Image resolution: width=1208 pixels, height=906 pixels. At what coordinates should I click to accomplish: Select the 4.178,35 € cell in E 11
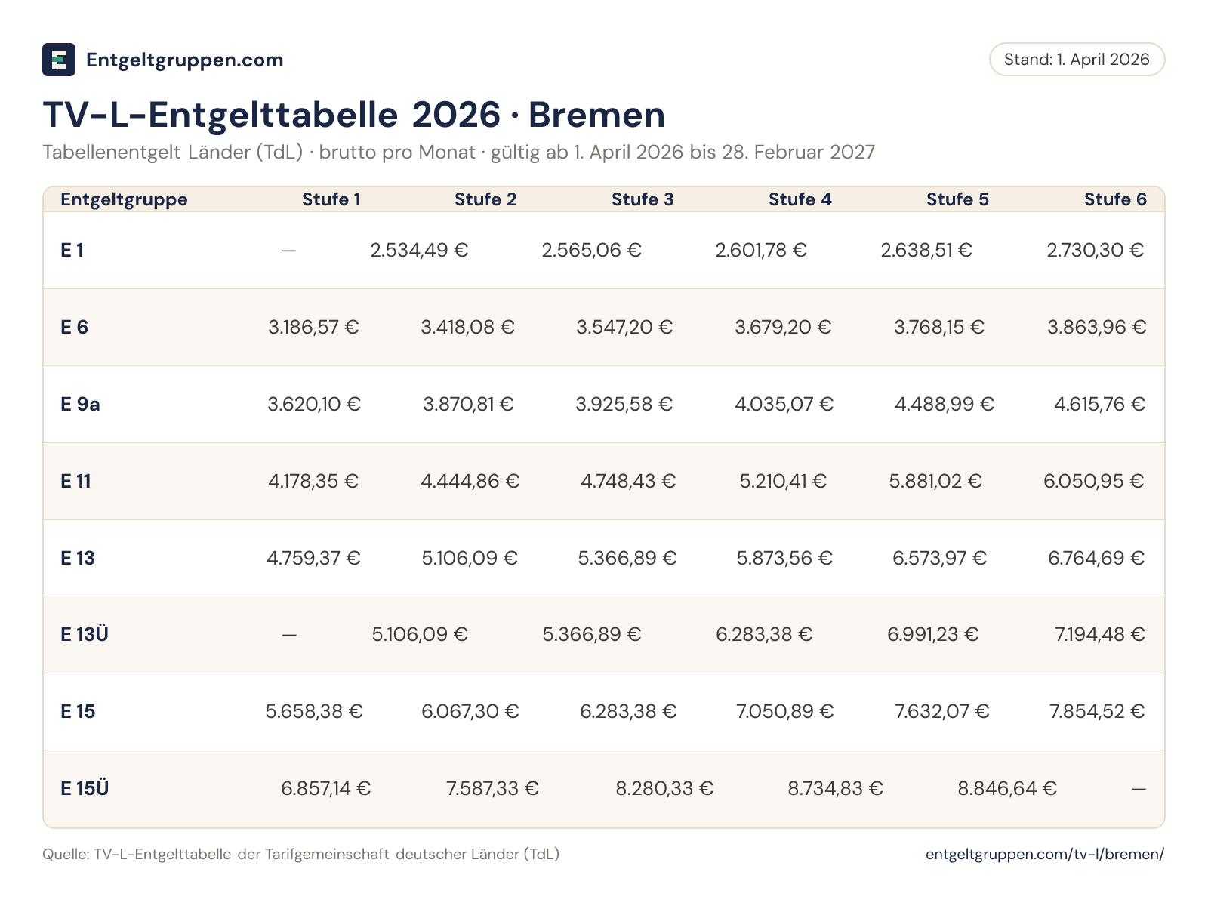click(313, 482)
